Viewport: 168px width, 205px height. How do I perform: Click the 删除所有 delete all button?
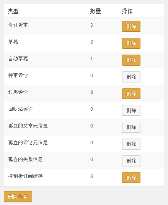coord(18,197)
